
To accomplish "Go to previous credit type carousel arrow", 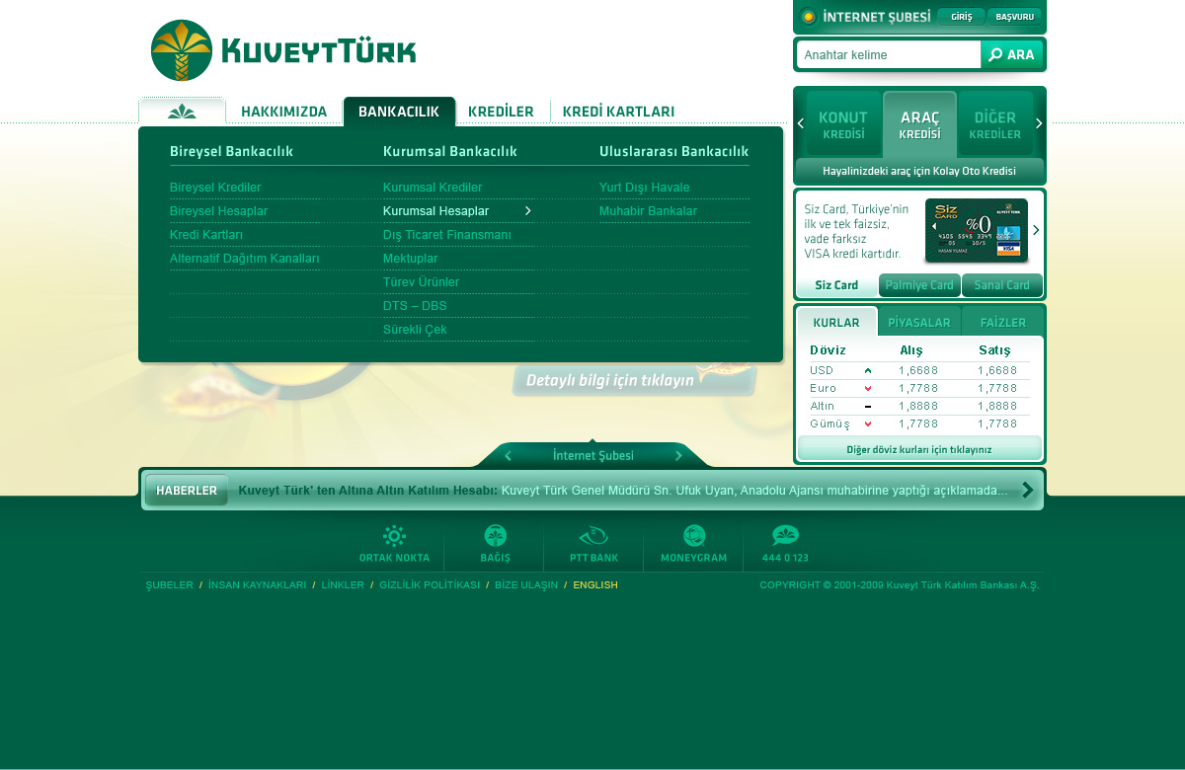I will tap(801, 123).
